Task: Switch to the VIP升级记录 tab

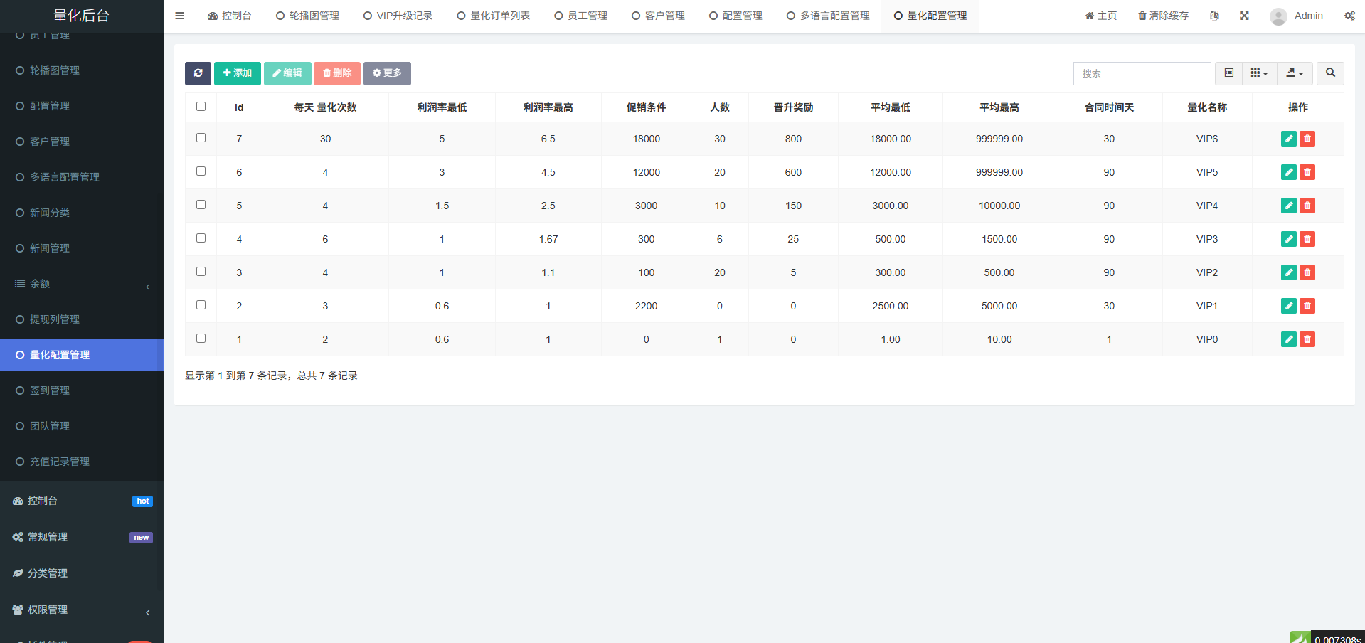Action: tap(398, 16)
